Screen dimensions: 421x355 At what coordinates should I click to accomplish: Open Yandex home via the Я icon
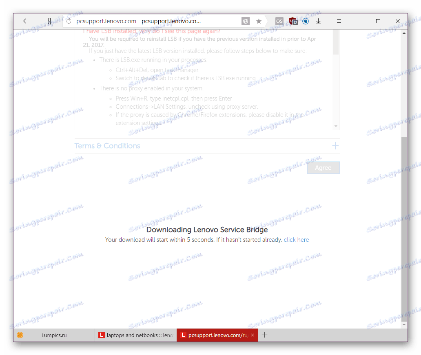pyautogui.click(x=49, y=21)
